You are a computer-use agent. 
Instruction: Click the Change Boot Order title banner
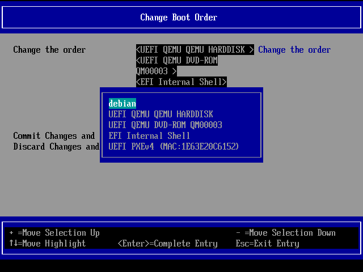(x=179, y=18)
